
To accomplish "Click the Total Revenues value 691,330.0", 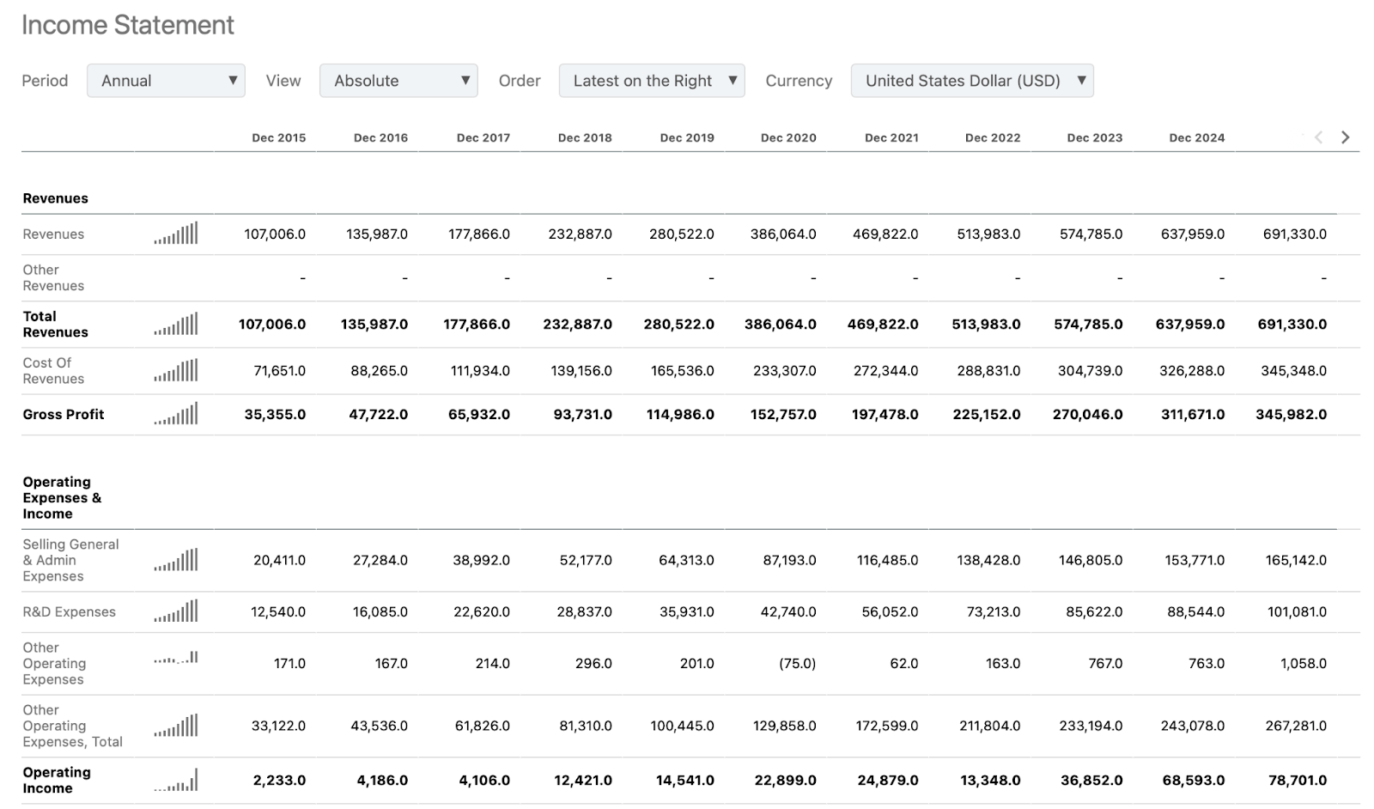I will pos(1292,324).
